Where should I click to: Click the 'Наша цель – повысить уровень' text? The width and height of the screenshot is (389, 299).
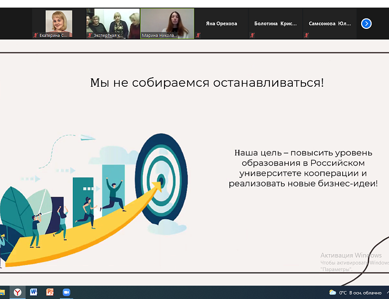tap(303, 152)
